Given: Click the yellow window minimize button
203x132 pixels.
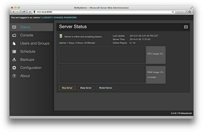Looking at the screenshot, I should [x=15, y=8].
